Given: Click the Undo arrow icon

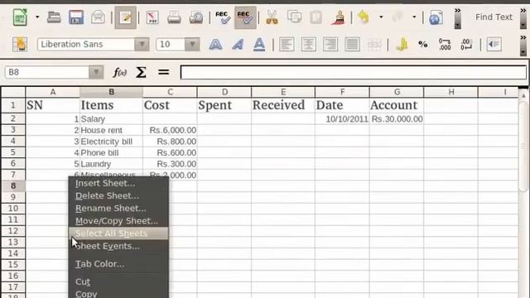Looking at the screenshot, I should coord(364,17).
